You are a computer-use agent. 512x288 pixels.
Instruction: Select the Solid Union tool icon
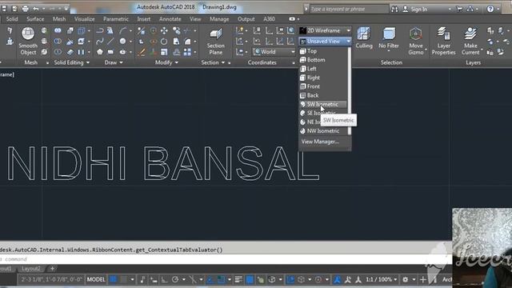click(x=58, y=30)
